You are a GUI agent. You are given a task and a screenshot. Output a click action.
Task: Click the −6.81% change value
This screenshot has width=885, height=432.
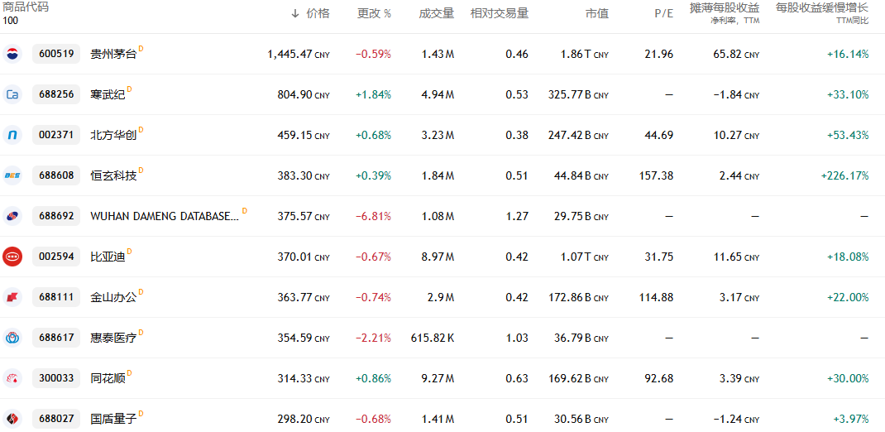tap(373, 216)
